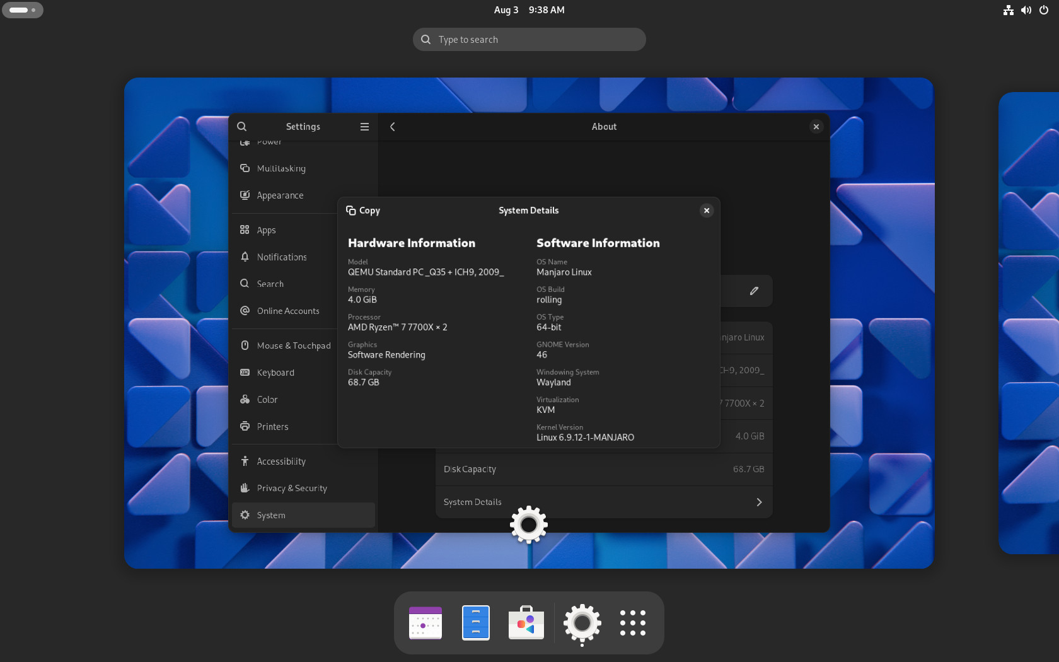This screenshot has height=662, width=1059.
Task: Click the network status icon in top bar
Action: (1009, 10)
